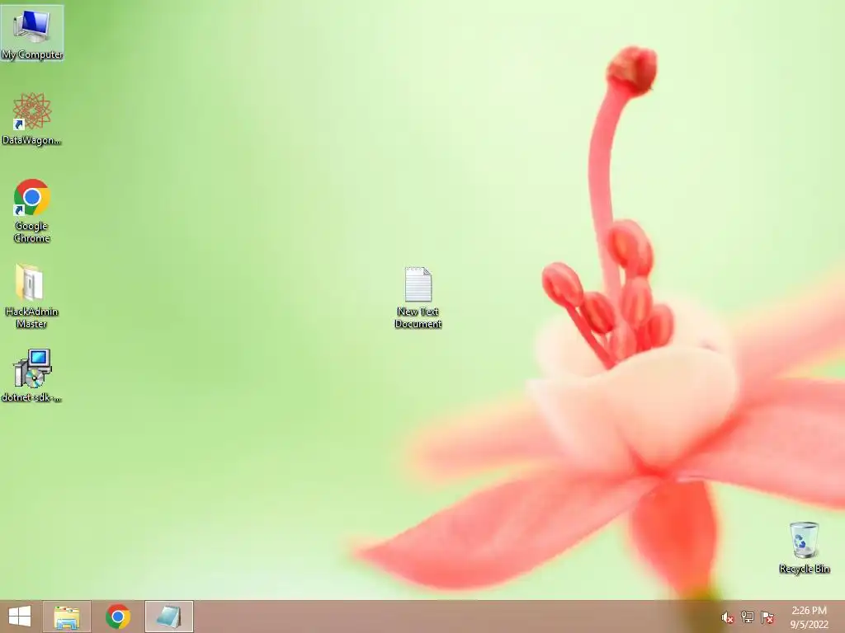Open the Windows Start button
The height and width of the screenshot is (633, 845).
[x=20, y=617]
